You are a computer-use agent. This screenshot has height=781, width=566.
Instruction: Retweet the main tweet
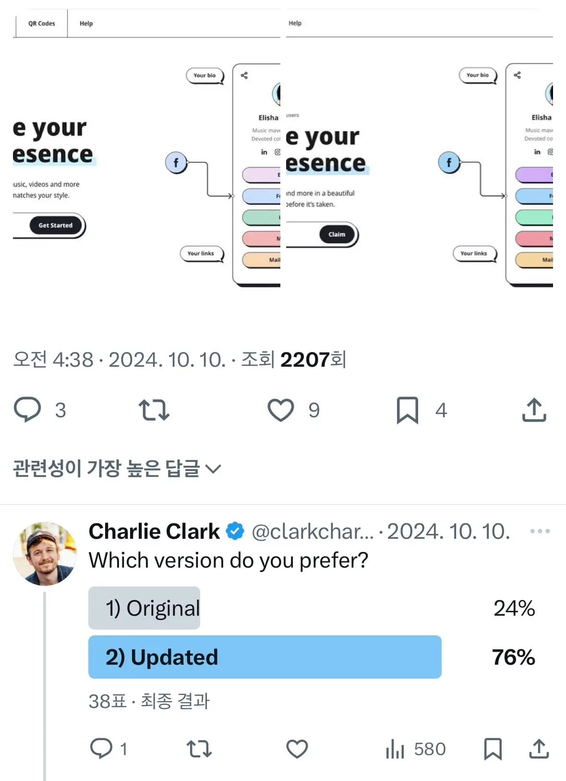(x=154, y=409)
